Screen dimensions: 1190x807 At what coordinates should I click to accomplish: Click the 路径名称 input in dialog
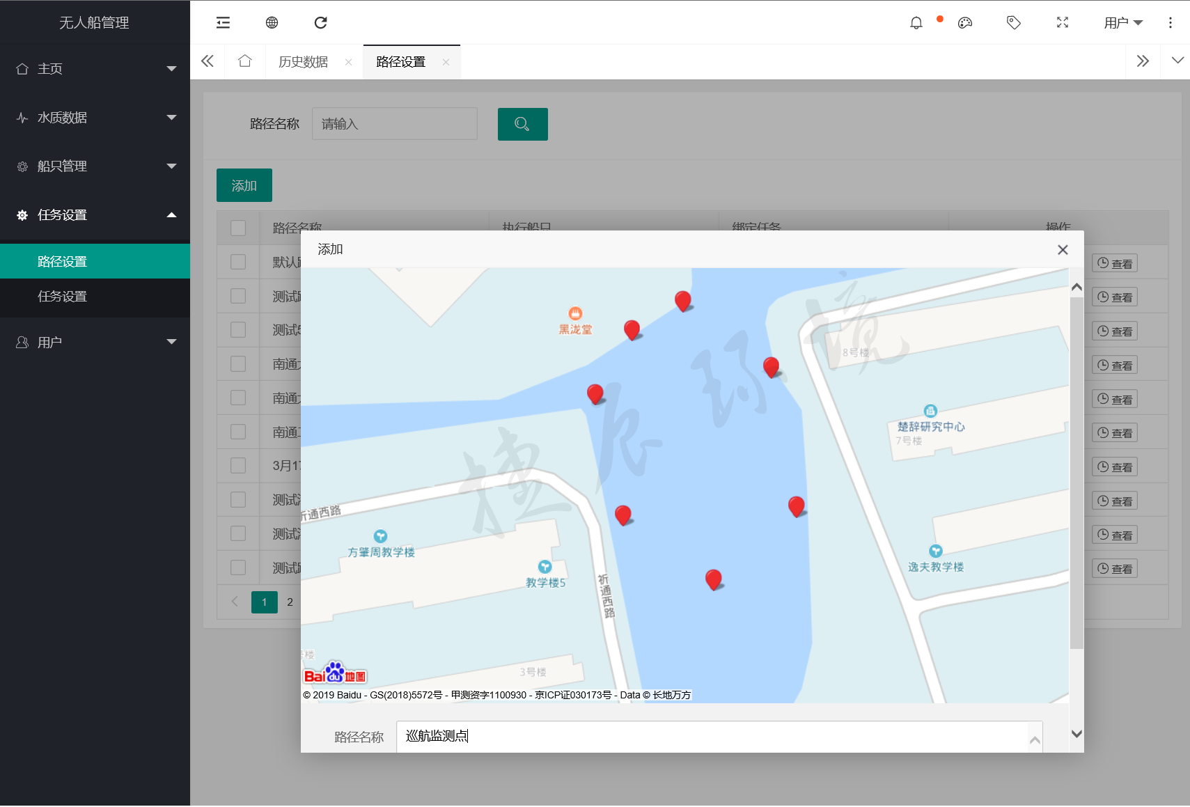pos(712,736)
